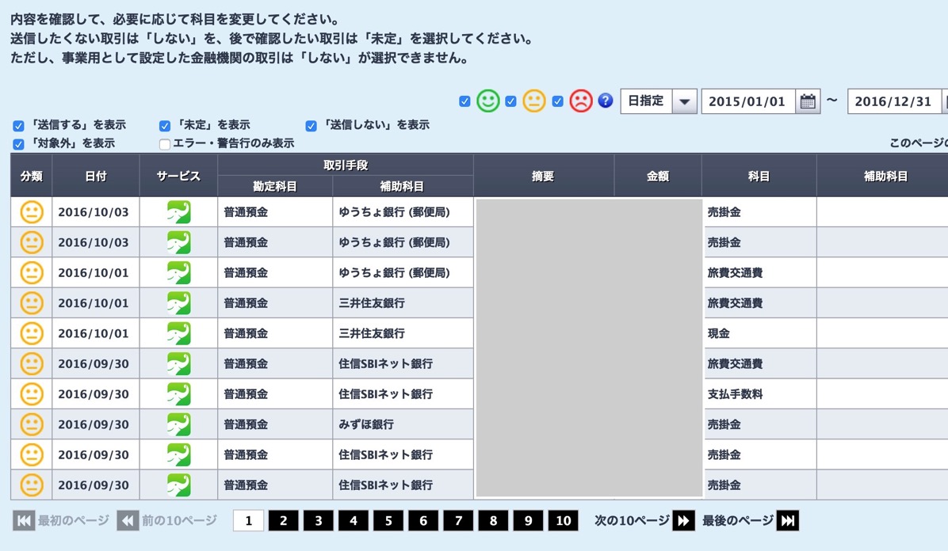Go to page 6
Screen dimensions: 948x551
(423, 521)
